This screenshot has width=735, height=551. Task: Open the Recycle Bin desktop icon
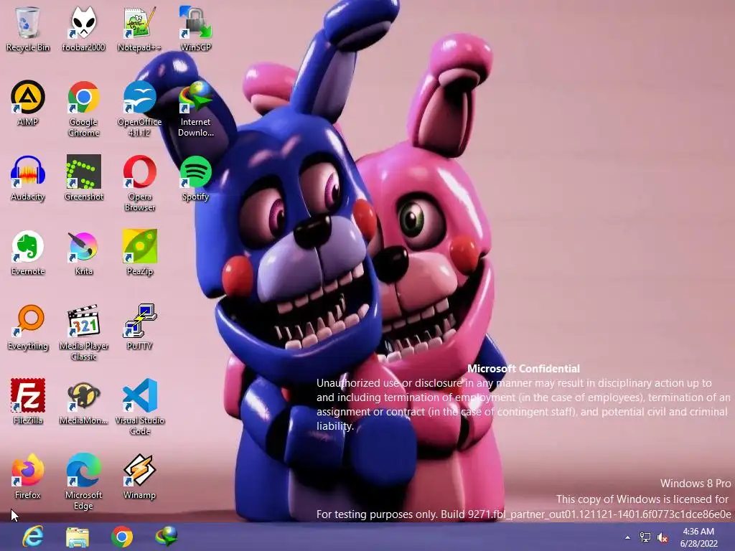(28, 29)
